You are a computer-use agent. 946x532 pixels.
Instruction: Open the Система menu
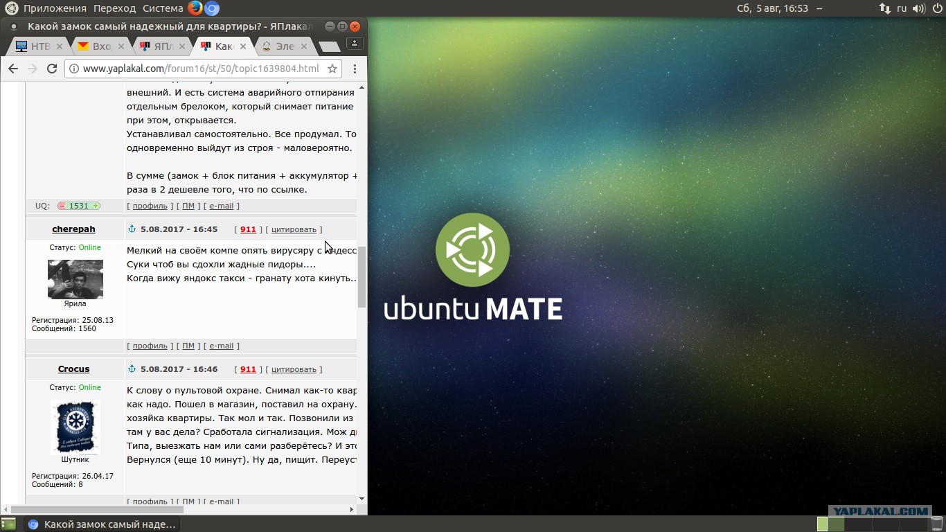[163, 8]
